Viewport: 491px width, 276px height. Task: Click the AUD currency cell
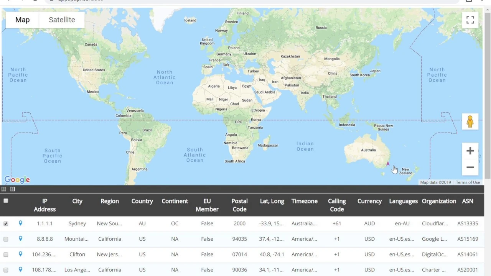click(x=369, y=223)
